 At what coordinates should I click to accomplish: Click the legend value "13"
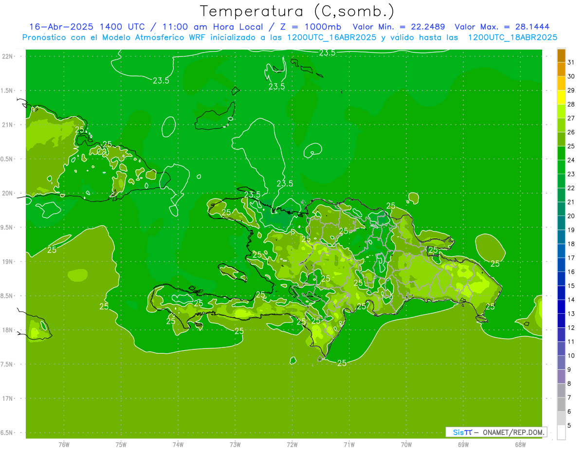pos(571,314)
